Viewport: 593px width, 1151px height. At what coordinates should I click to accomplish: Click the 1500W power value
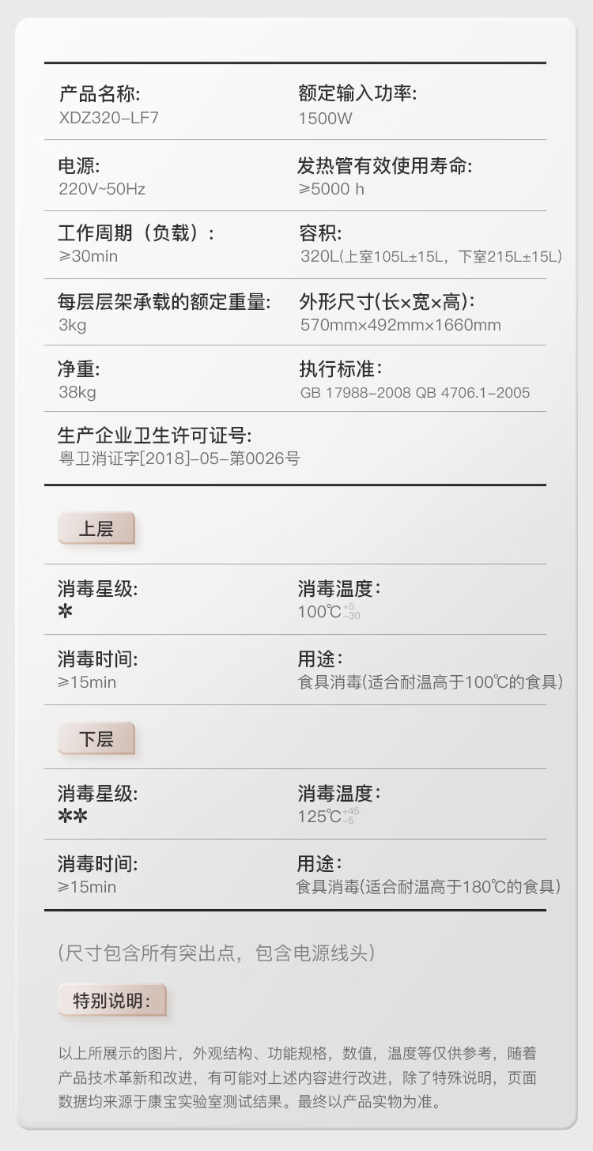pyautogui.click(x=325, y=119)
